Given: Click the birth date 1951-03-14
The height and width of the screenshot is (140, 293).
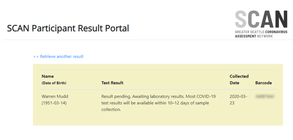Looking at the screenshot, I should (54, 103).
